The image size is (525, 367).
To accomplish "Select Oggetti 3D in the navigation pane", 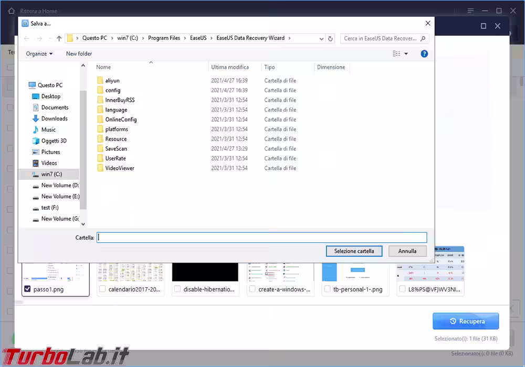I will tap(54, 141).
